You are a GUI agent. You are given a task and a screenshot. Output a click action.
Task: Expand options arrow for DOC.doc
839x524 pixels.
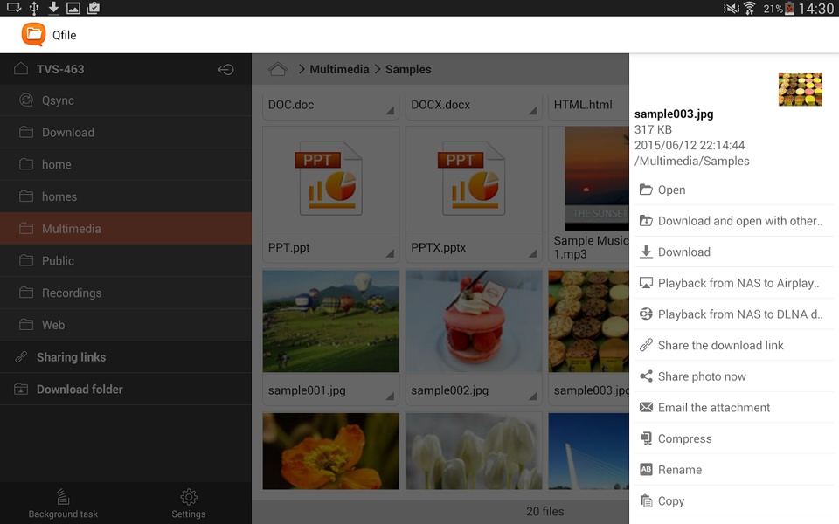[x=390, y=111]
